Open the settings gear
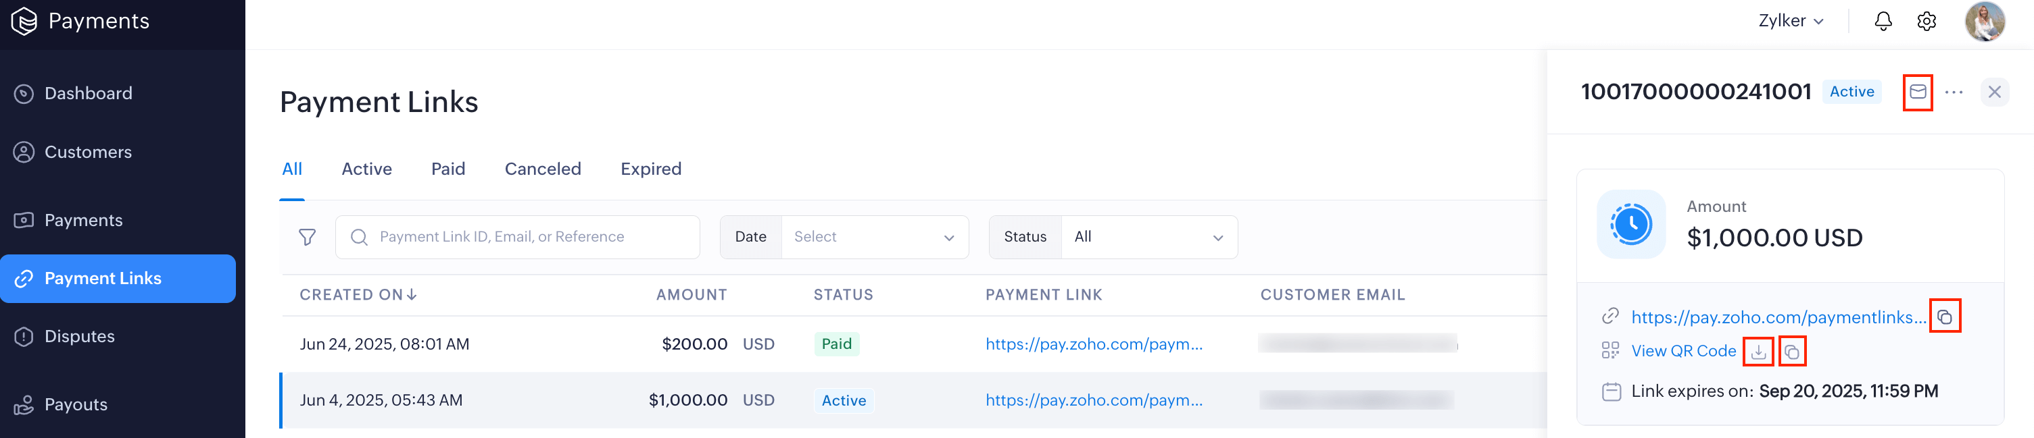The height and width of the screenshot is (438, 2034). click(x=1926, y=22)
